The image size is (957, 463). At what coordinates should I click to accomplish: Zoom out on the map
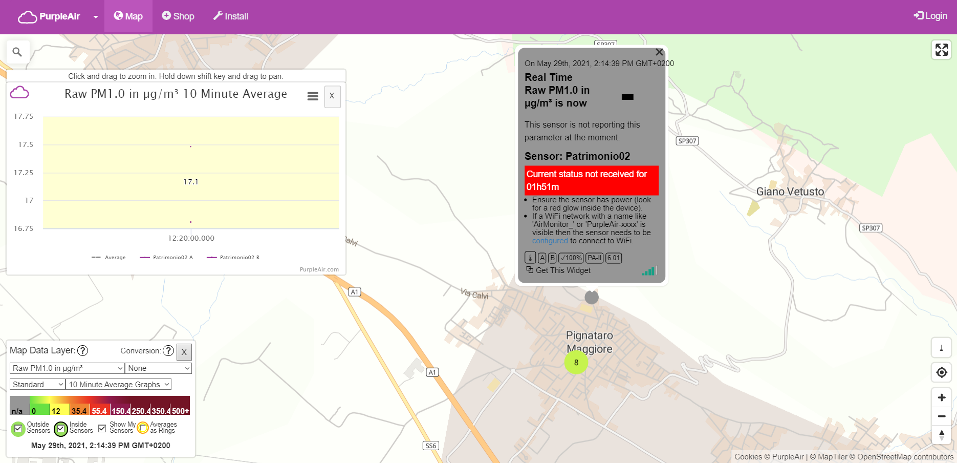coord(941,416)
